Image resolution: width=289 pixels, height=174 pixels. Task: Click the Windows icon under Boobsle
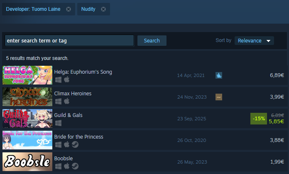(x=58, y=166)
